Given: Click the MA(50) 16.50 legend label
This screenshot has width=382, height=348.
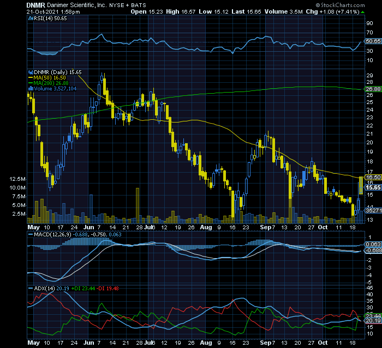Looking at the screenshot, I should tap(50, 78).
